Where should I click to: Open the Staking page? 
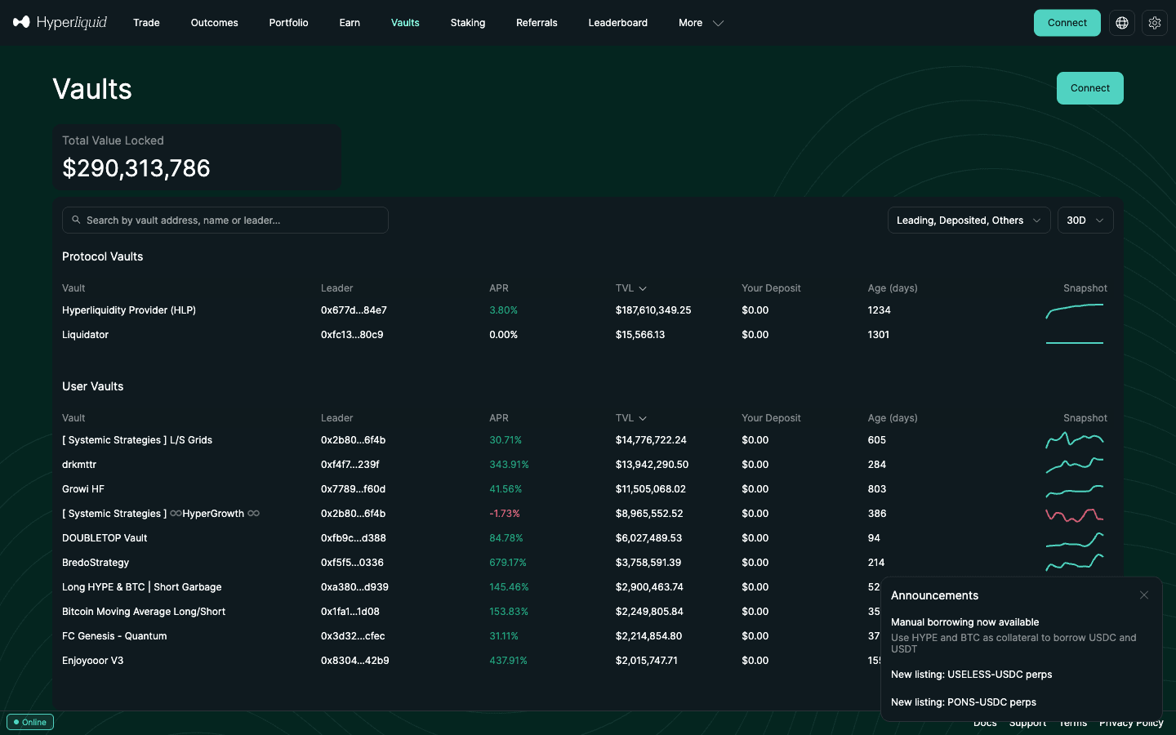[468, 23]
